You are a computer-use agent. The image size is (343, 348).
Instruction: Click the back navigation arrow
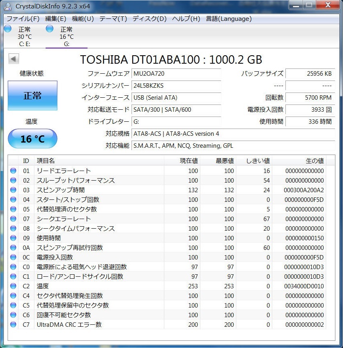(13, 58)
